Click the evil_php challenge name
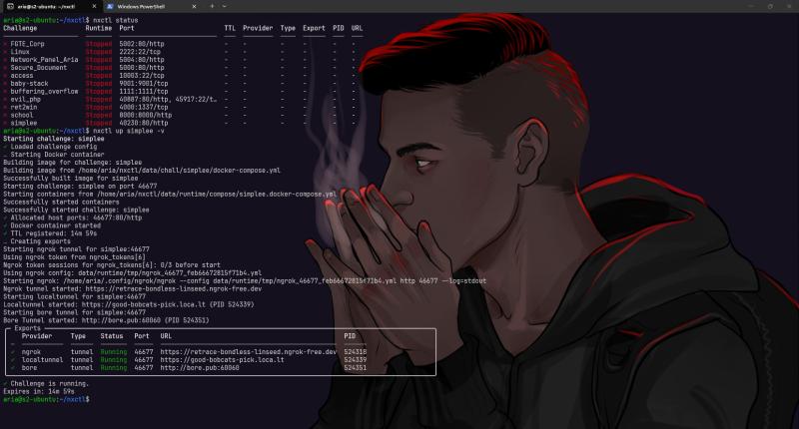The height and width of the screenshot is (429, 799). 26,99
